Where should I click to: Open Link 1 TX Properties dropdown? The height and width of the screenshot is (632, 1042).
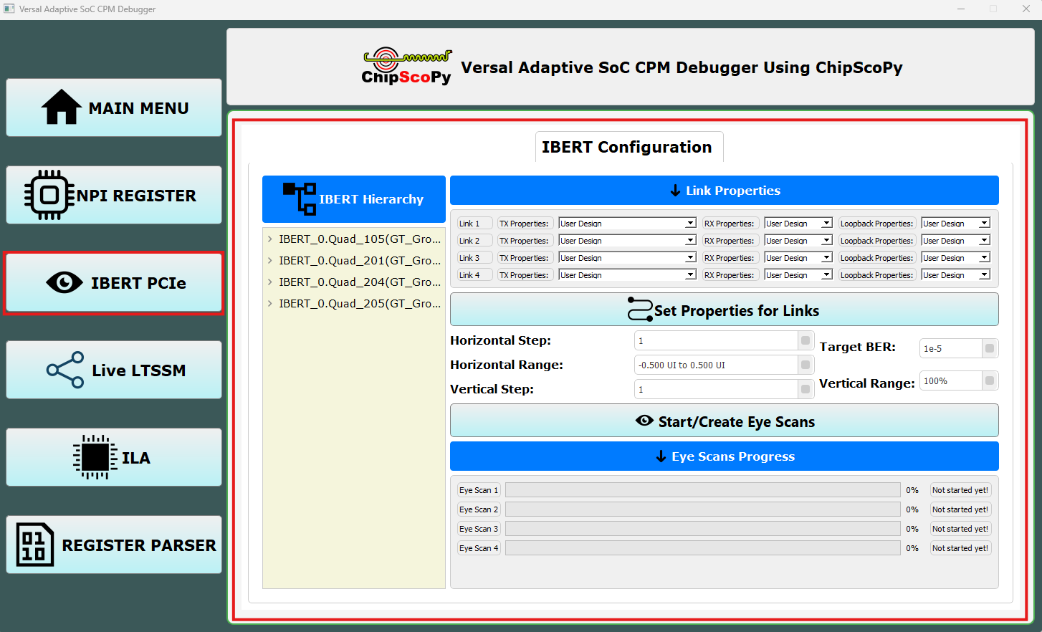(627, 224)
